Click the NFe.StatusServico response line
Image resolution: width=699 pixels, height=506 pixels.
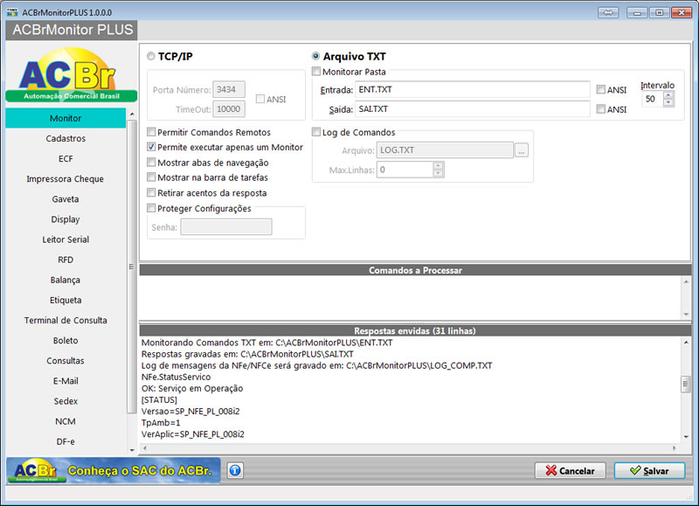[176, 378]
